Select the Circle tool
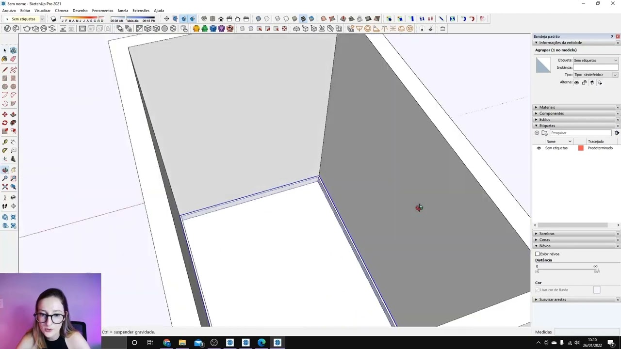This screenshot has height=349, width=621. [x=5, y=87]
